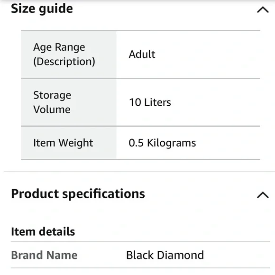Collapse the Size guide section chevron
The image size is (275, 275).
coord(263,9)
